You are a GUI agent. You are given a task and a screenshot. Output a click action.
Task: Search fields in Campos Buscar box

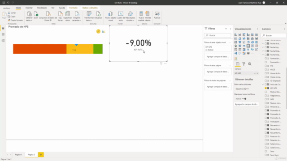(274, 35)
